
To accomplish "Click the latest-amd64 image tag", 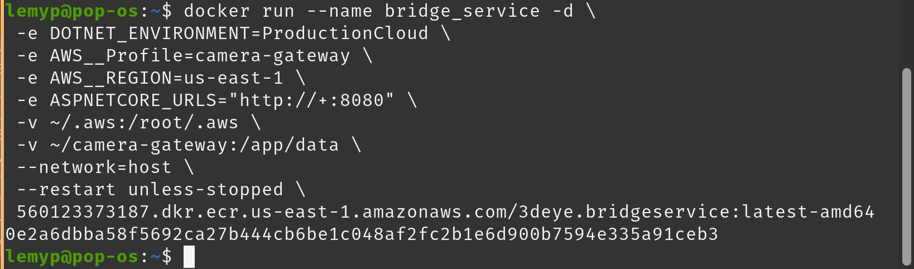I will [x=809, y=212].
